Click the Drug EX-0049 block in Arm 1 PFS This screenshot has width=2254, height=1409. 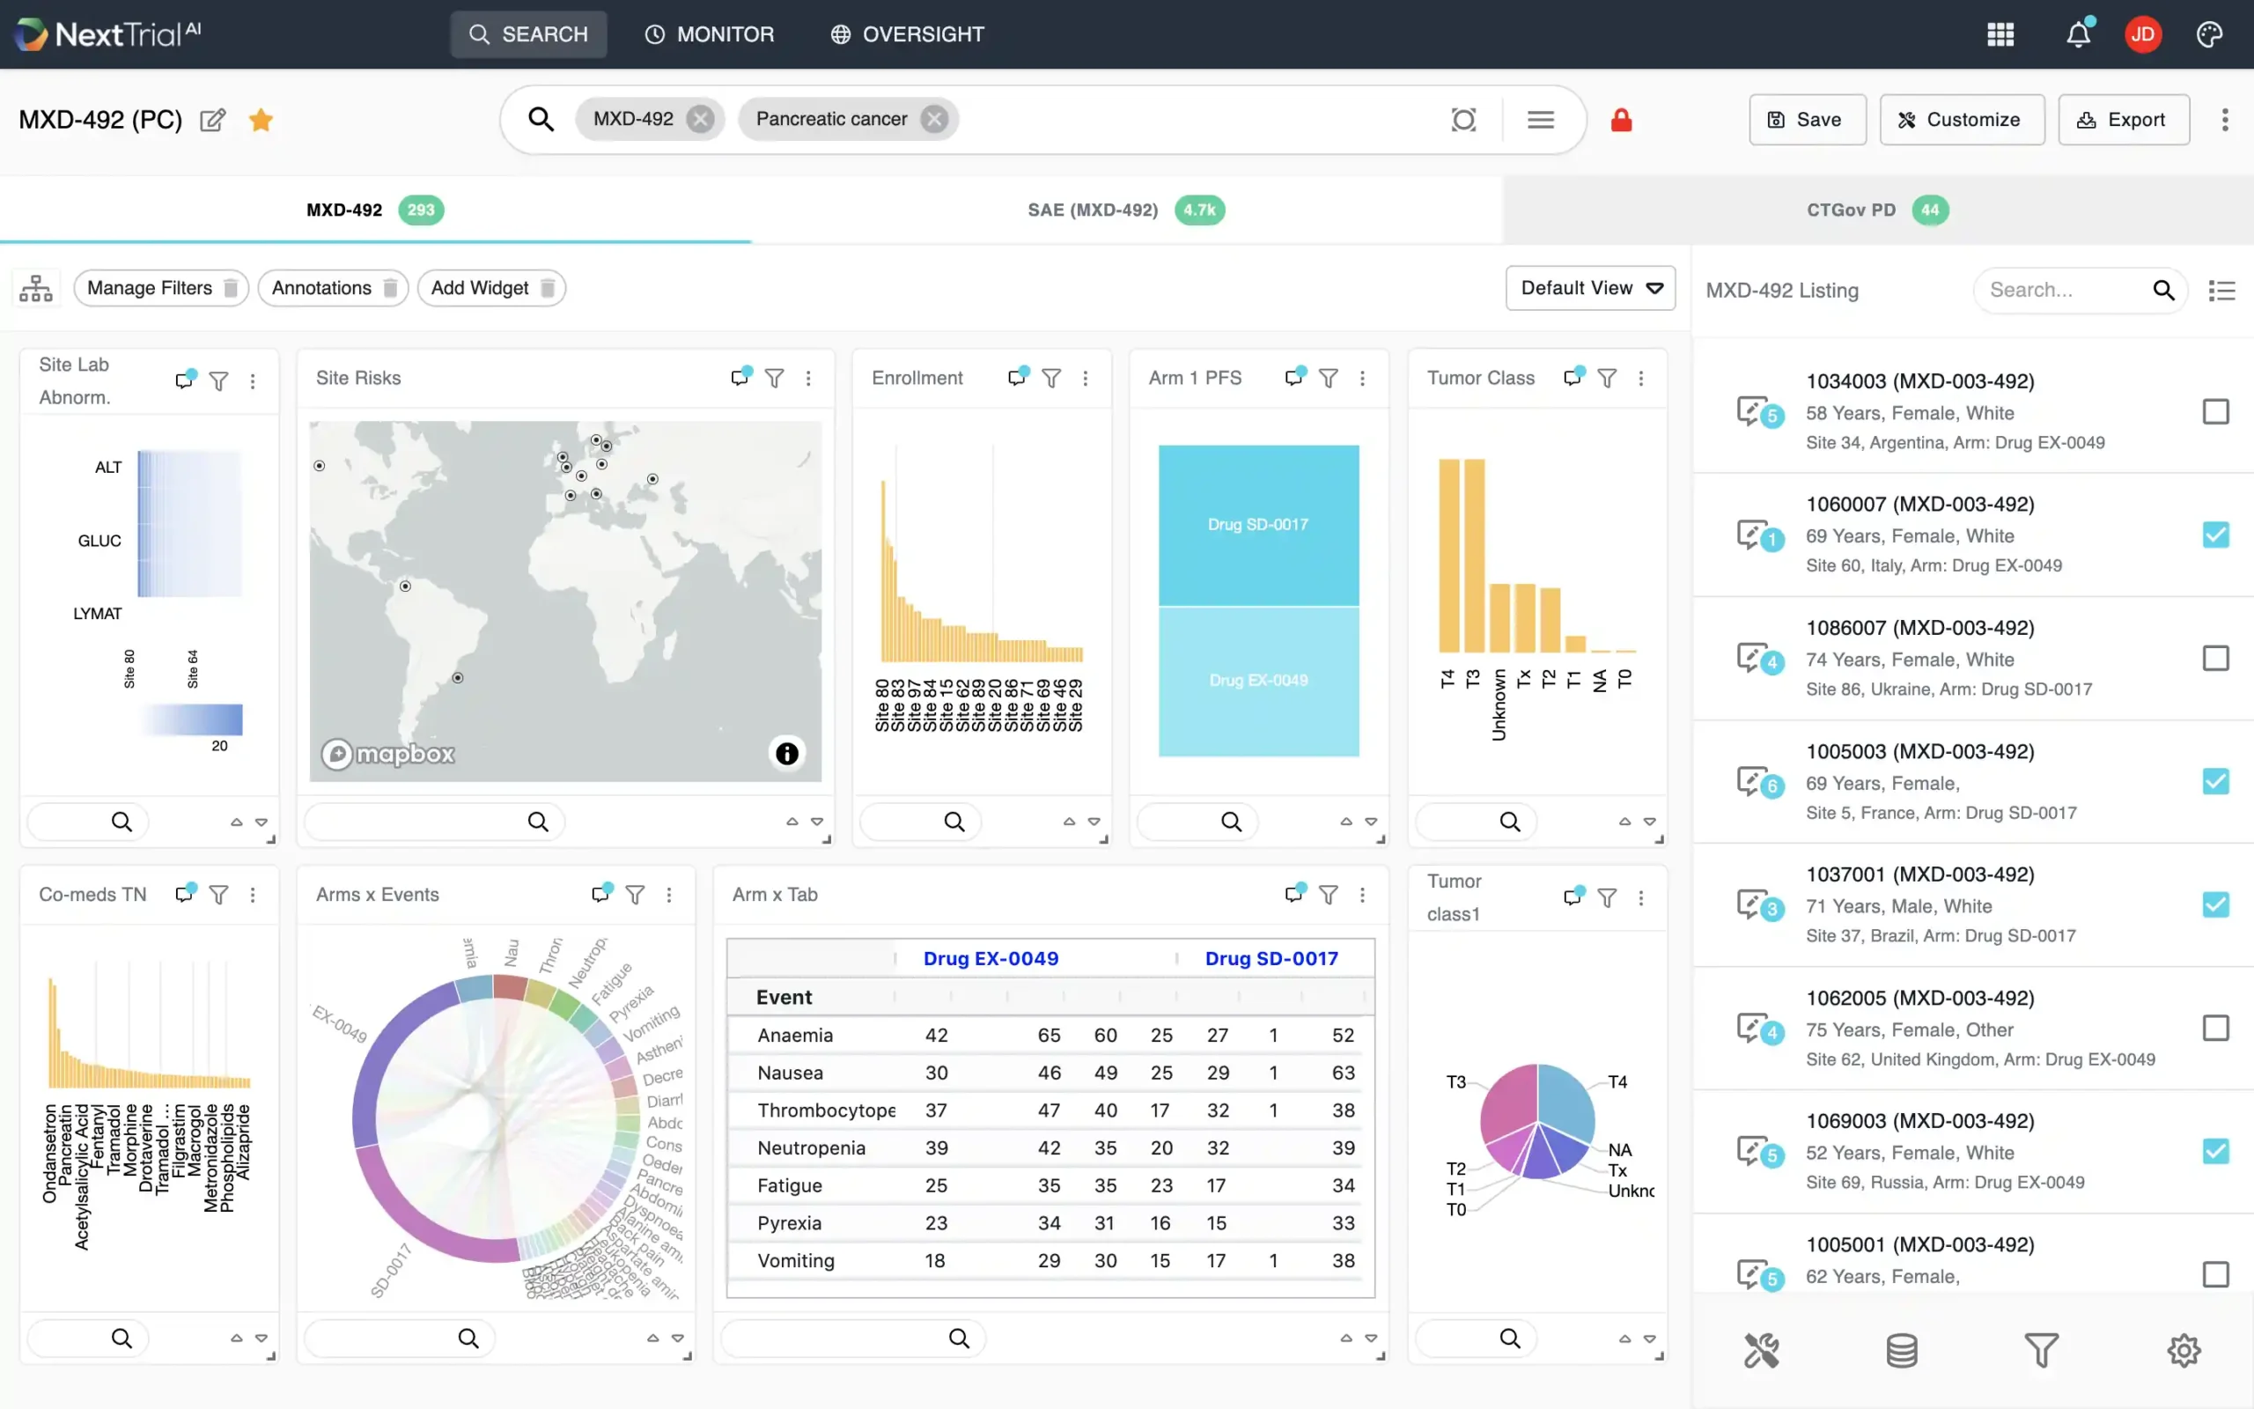pyautogui.click(x=1257, y=682)
